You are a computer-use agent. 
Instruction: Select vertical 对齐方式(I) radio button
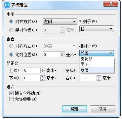[x=11, y=46]
